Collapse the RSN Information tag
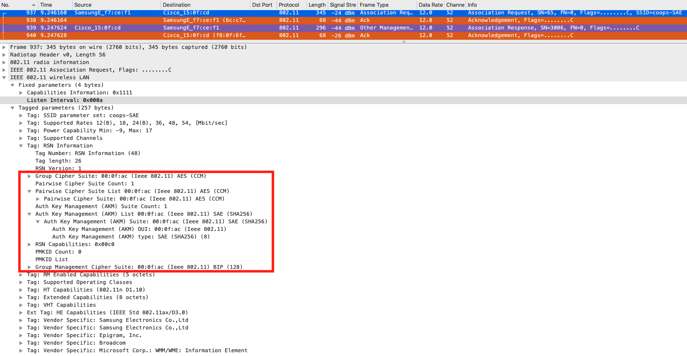 click(x=21, y=146)
